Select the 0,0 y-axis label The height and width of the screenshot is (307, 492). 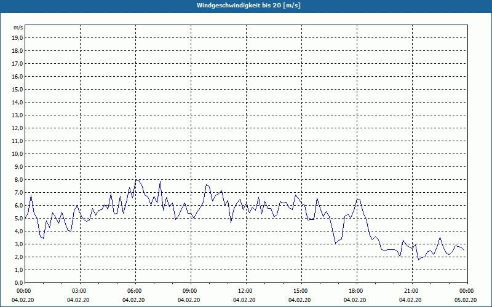click(x=18, y=282)
